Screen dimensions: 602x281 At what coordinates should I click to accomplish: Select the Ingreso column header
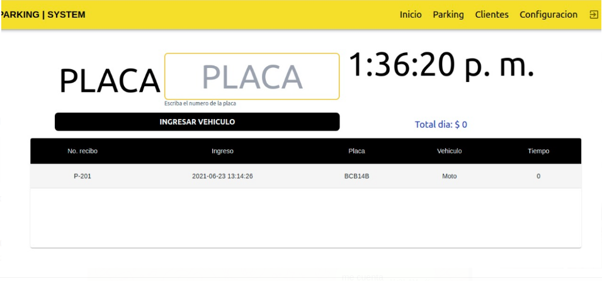click(222, 151)
